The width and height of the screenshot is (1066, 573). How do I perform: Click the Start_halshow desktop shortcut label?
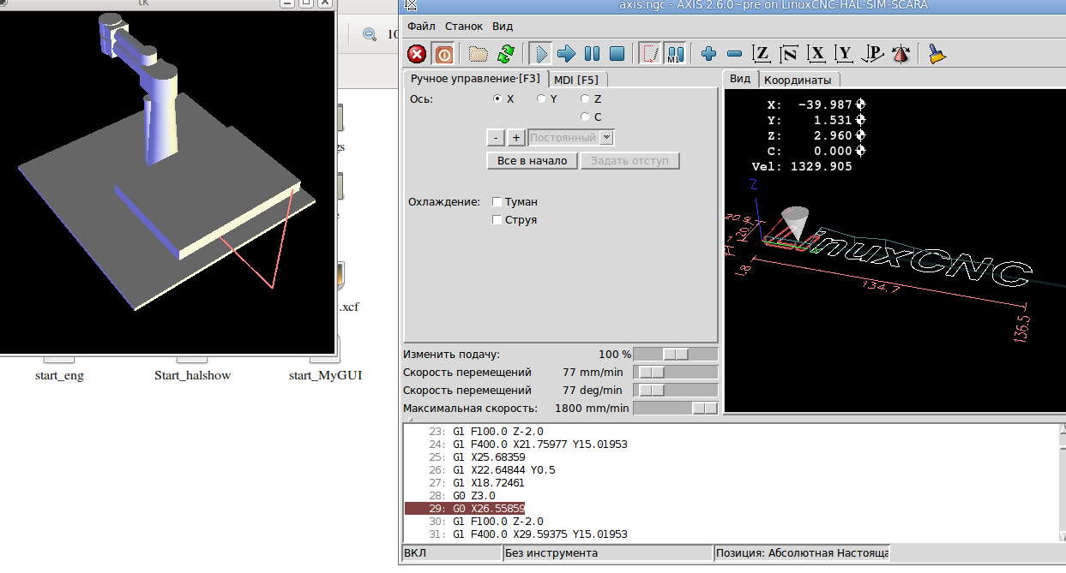(x=192, y=375)
